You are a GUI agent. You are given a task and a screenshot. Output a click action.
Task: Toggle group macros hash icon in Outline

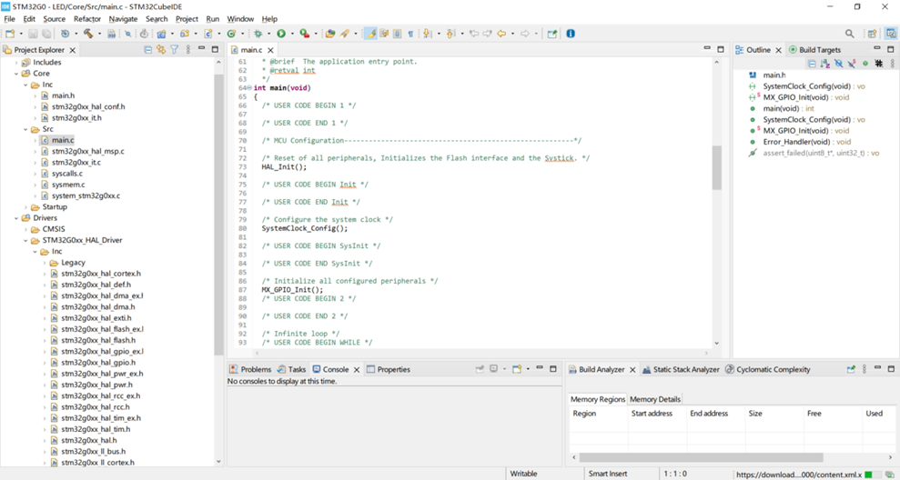pos(878,64)
